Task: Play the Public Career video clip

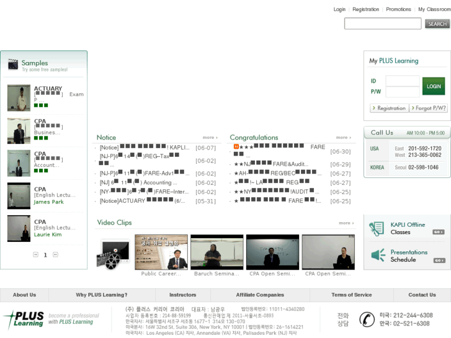Action: (x=161, y=252)
